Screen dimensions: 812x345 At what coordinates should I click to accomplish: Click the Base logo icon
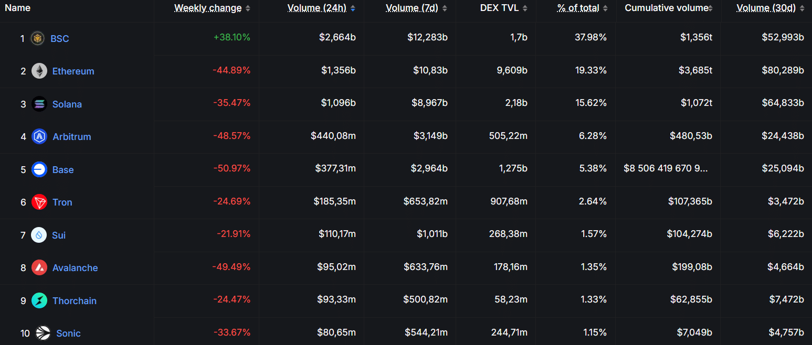pyautogui.click(x=39, y=169)
